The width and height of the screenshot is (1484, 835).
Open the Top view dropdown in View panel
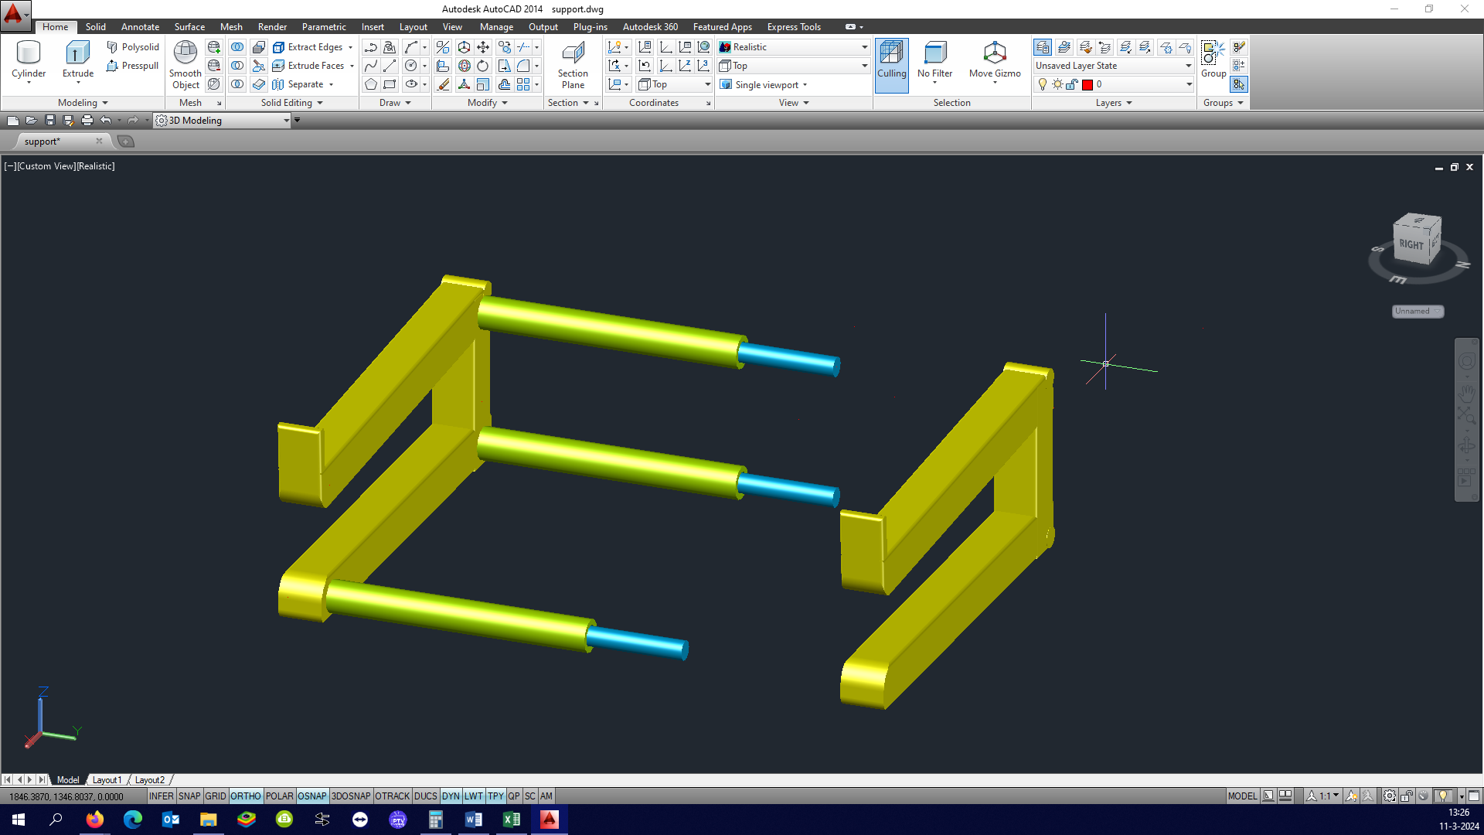tap(793, 66)
